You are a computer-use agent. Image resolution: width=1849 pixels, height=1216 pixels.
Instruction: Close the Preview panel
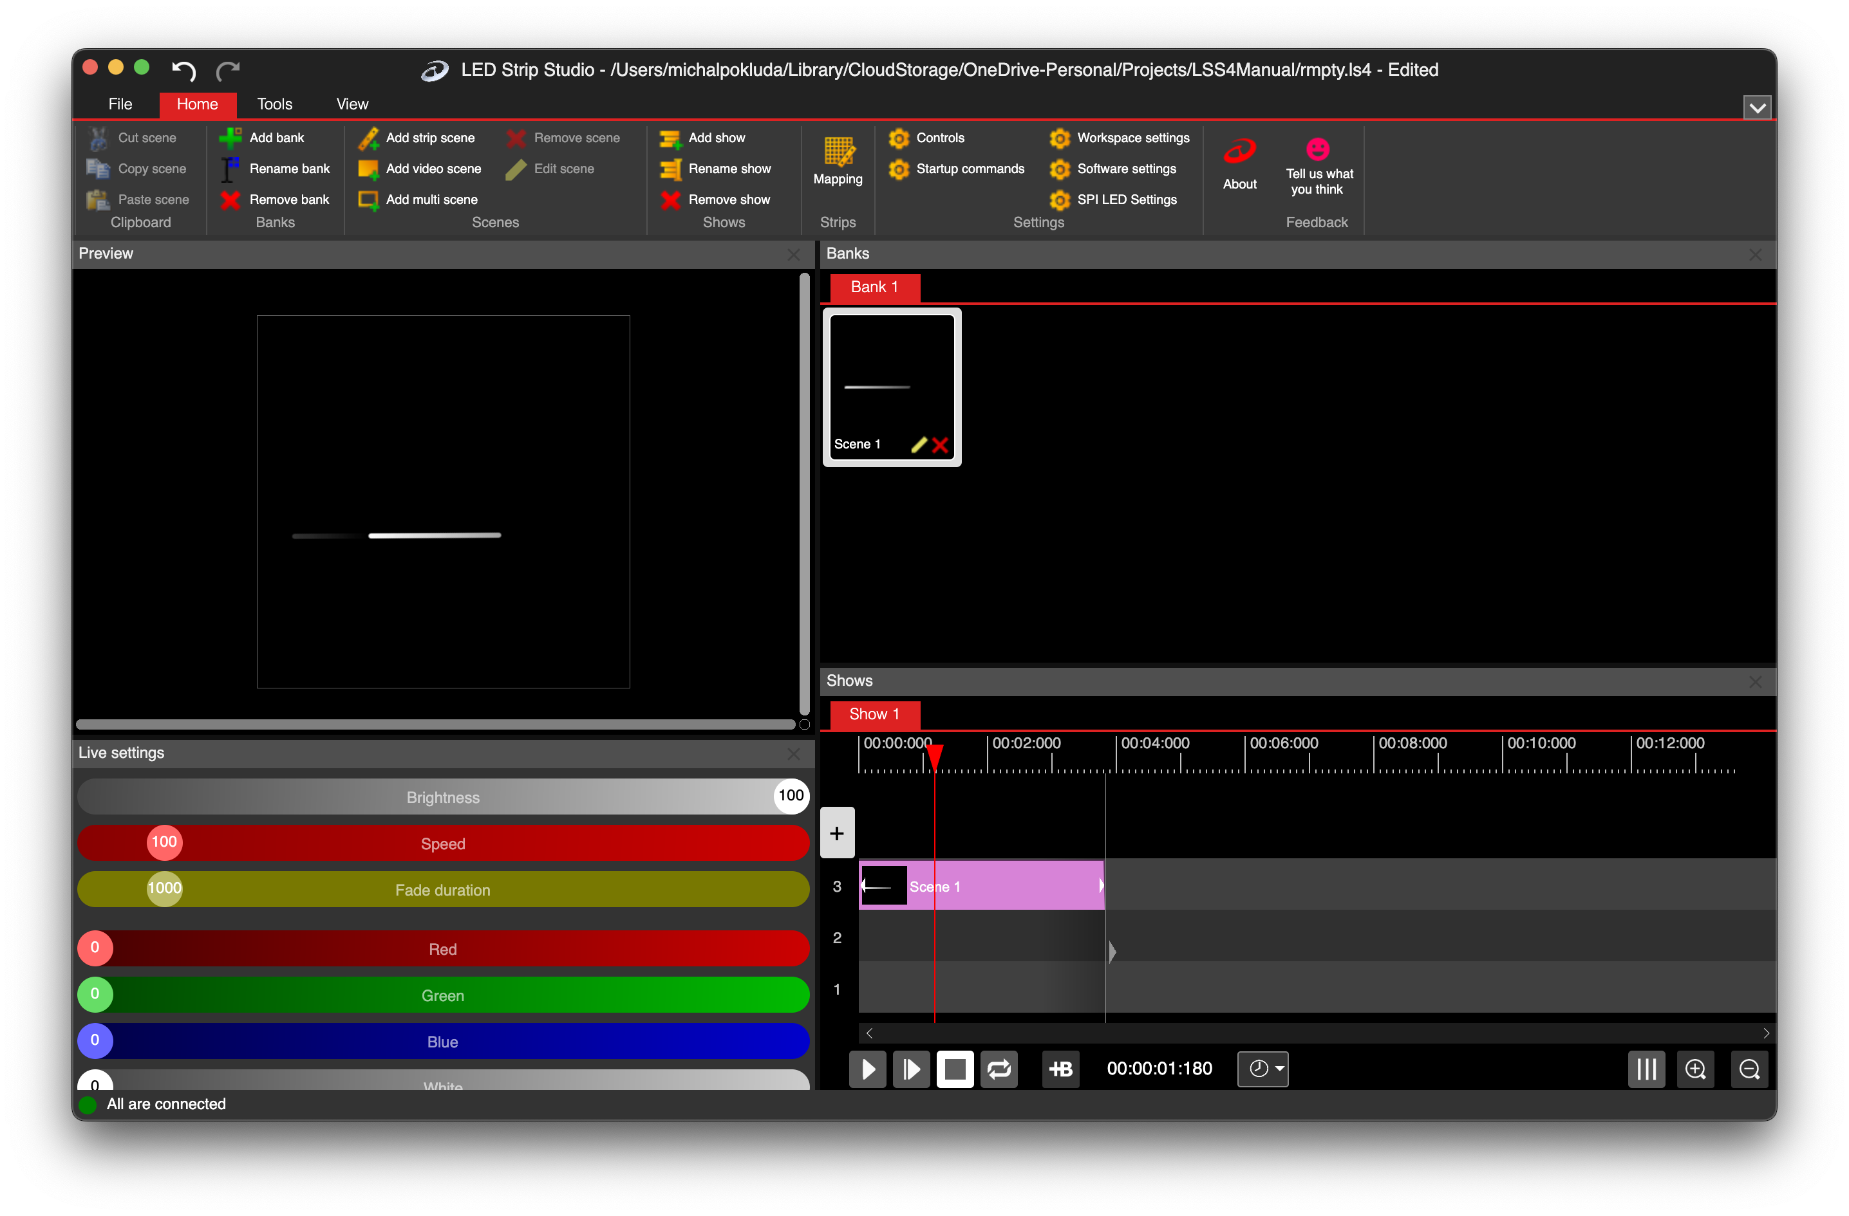(793, 254)
